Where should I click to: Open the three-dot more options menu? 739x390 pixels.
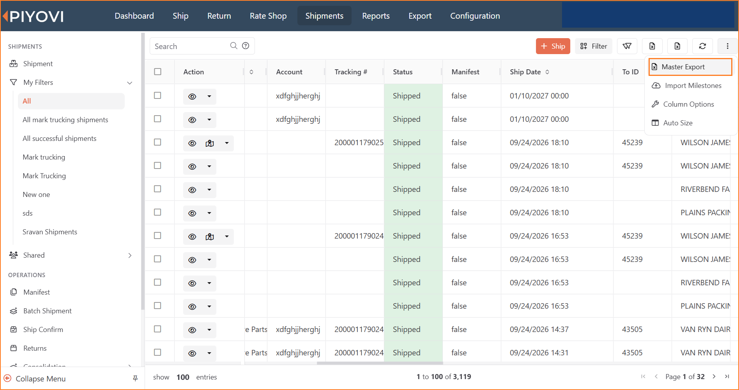tap(727, 46)
